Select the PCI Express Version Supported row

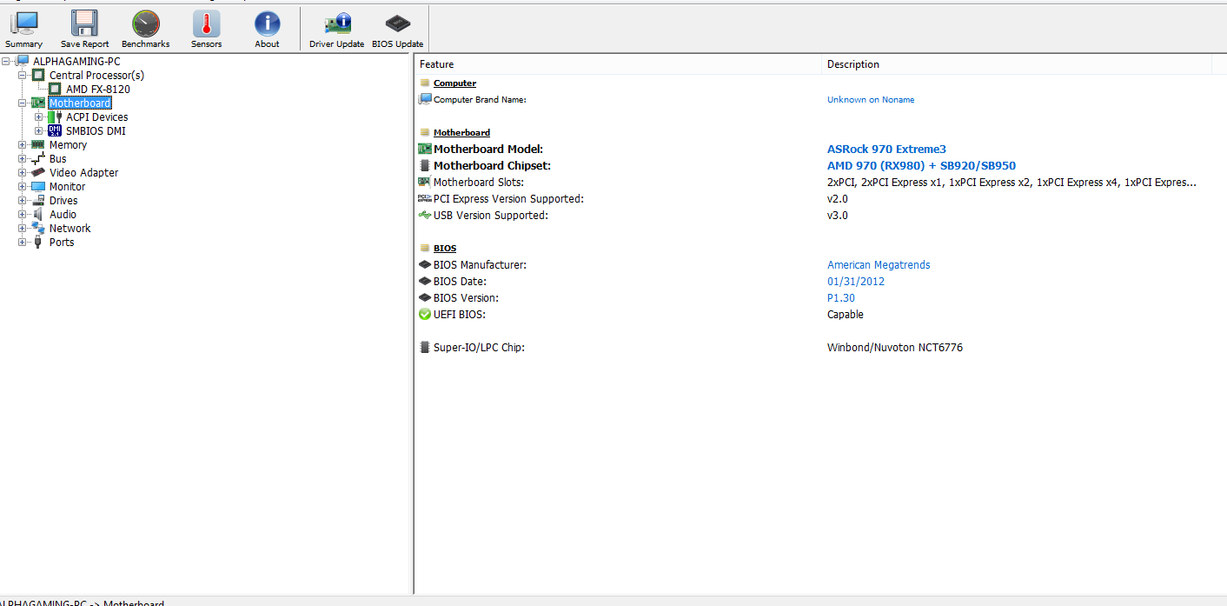[x=813, y=198]
